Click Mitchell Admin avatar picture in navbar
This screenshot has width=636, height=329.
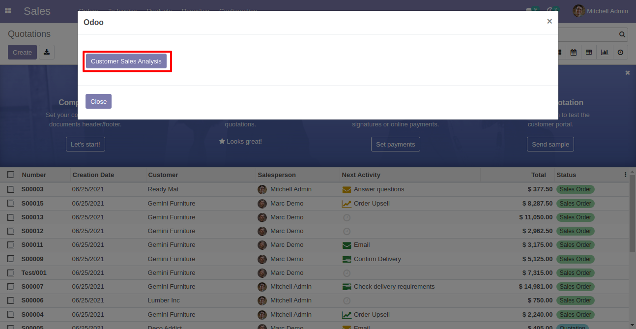click(578, 11)
